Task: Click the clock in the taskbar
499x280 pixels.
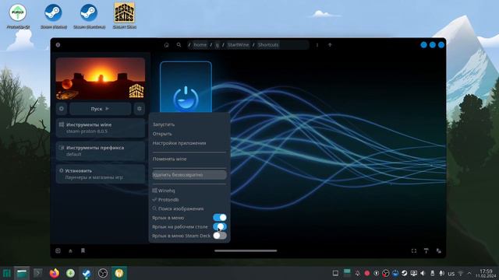Action: point(486,273)
